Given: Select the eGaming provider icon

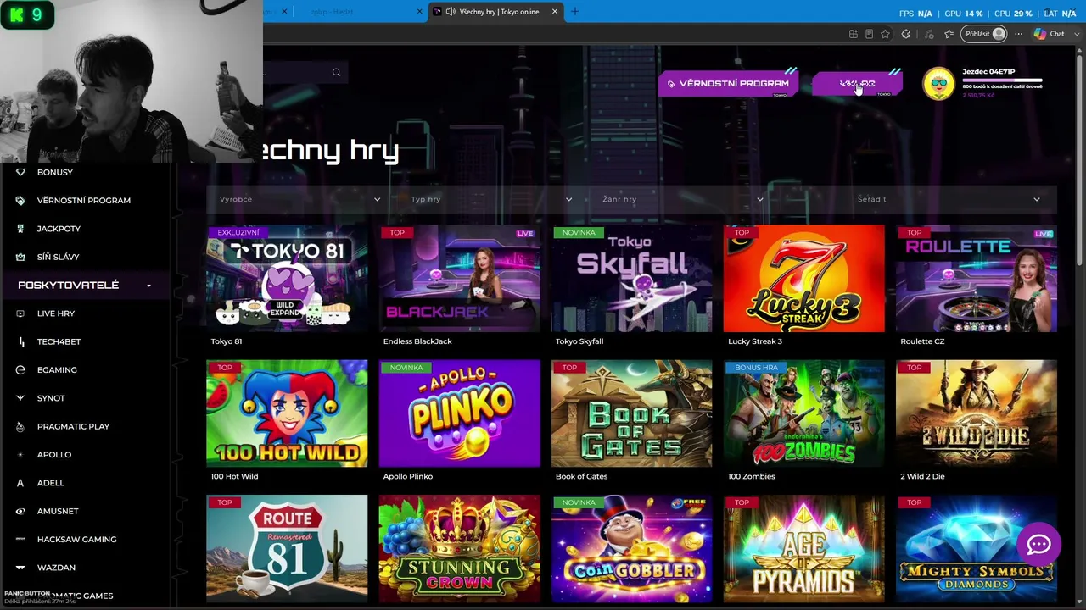Looking at the screenshot, I should point(20,370).
